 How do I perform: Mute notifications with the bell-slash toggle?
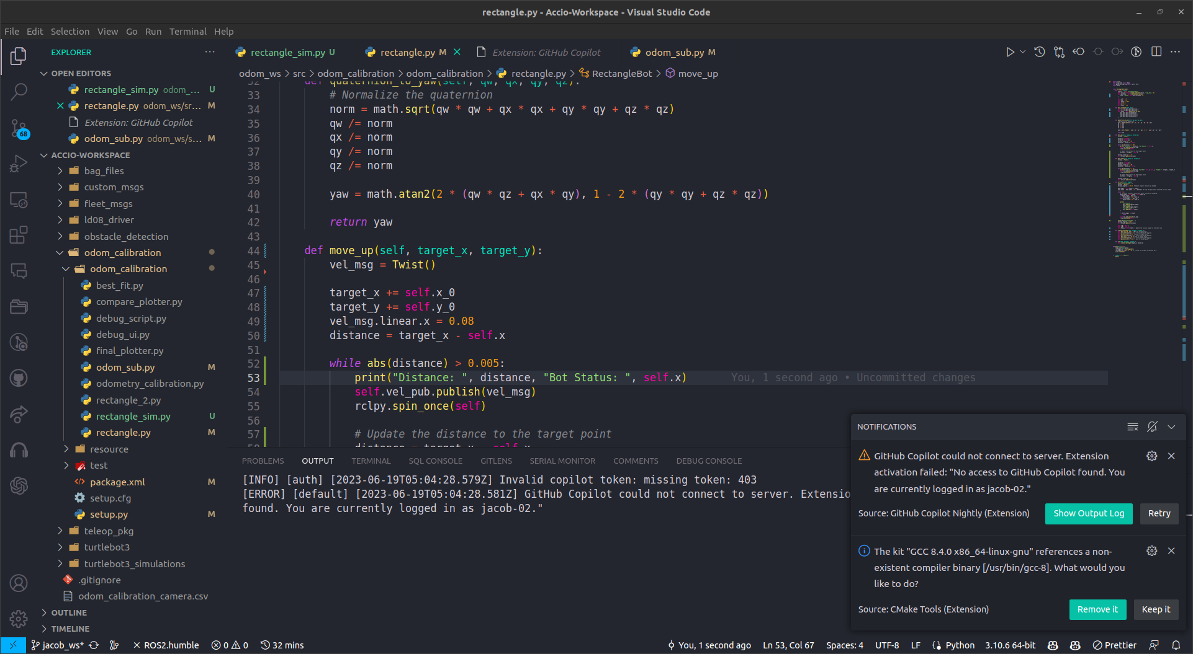[1152, 427]
